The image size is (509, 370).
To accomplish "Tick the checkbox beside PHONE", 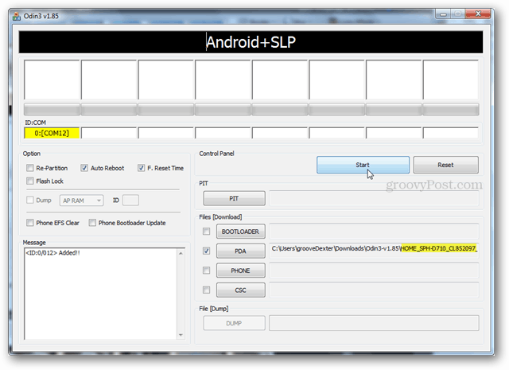I will tap(207, 271).
